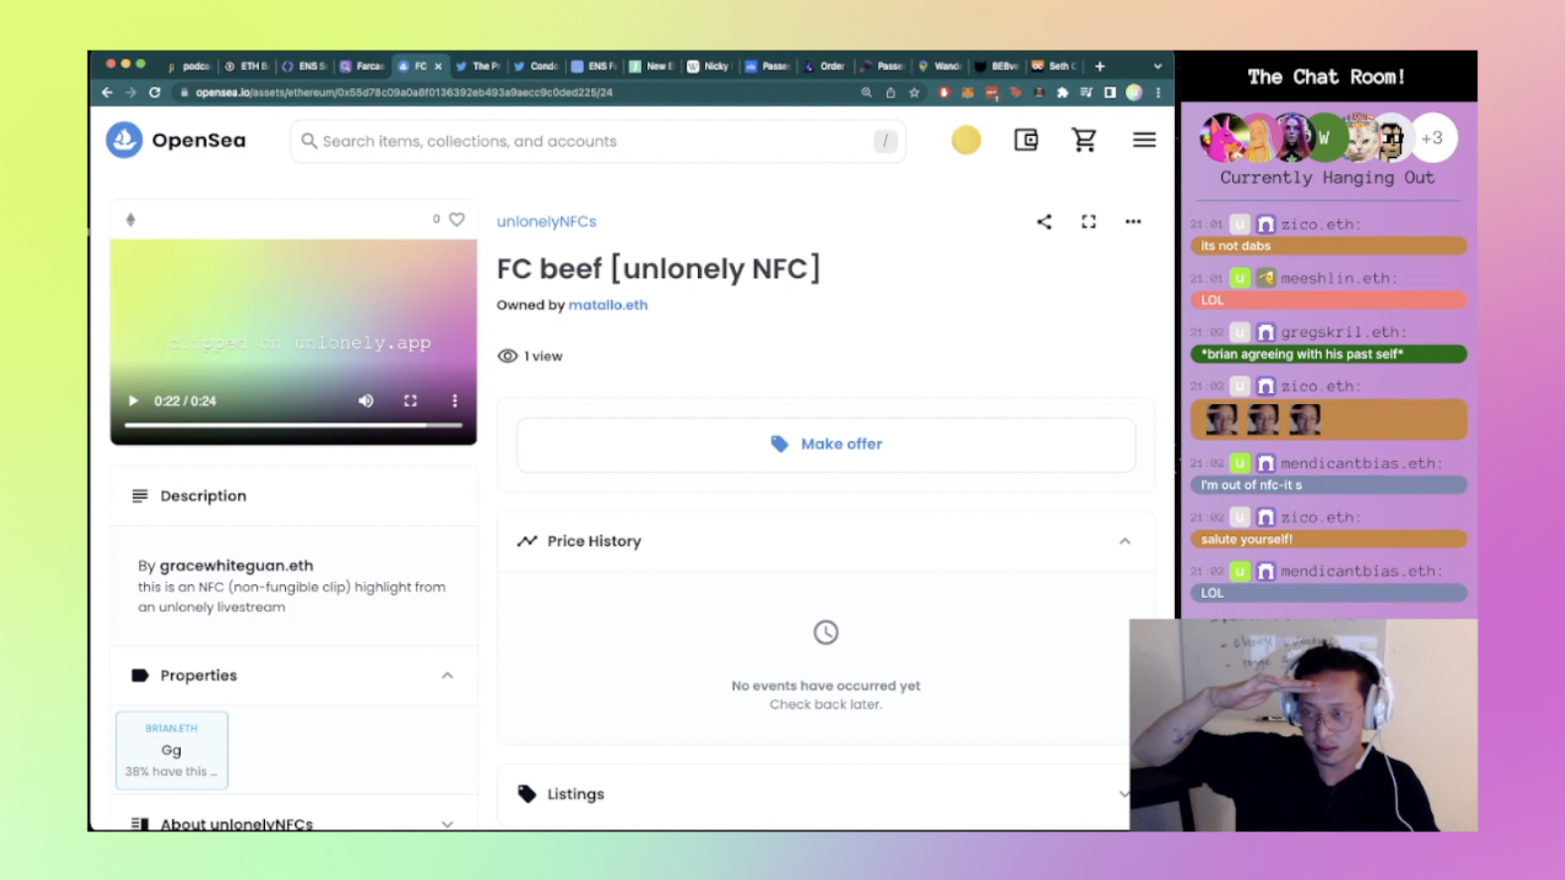Click username meeshlin.eth in chat
1565x880 pixels.
click(1339, 278)
